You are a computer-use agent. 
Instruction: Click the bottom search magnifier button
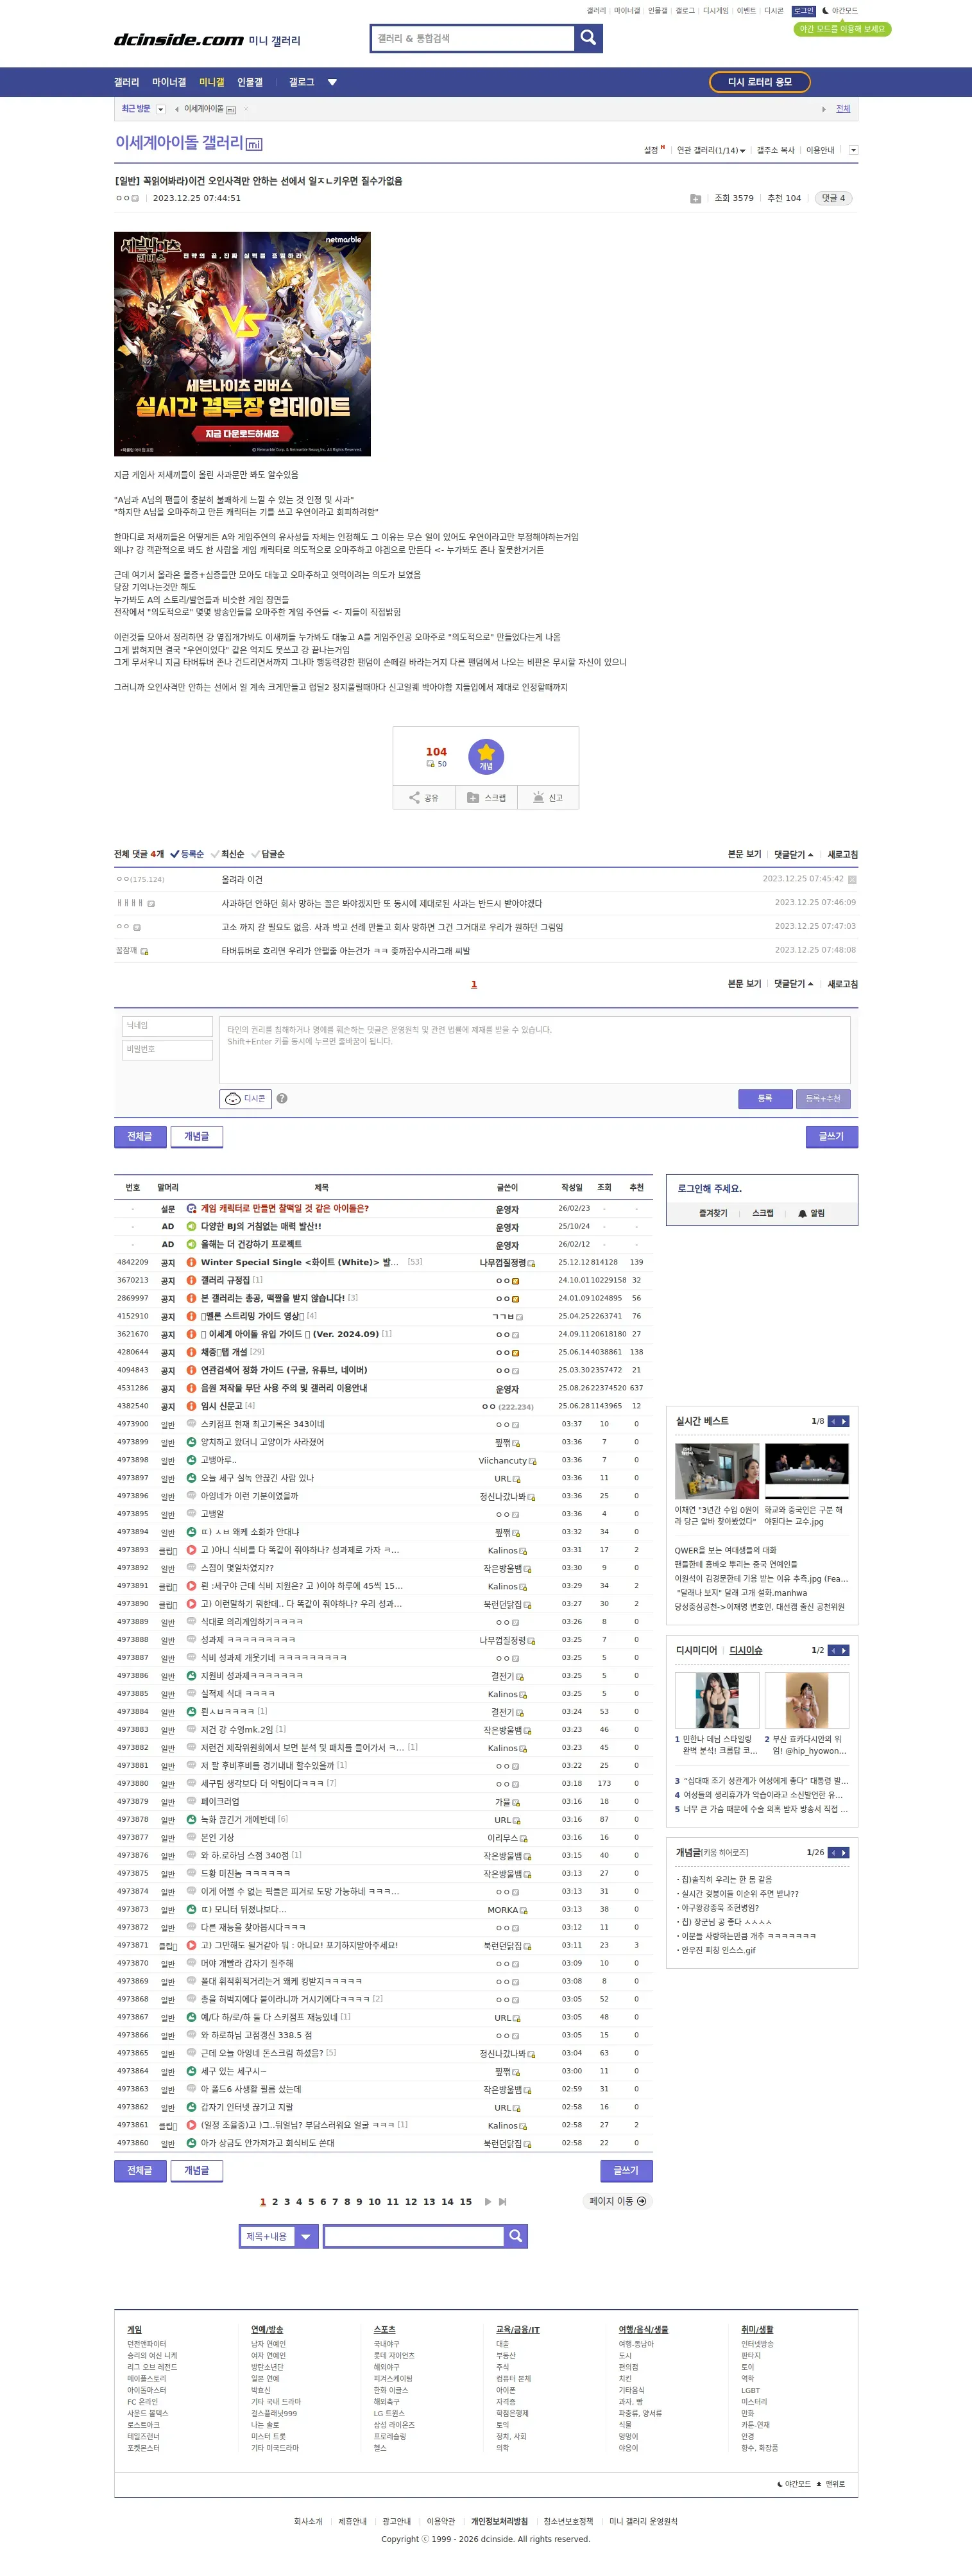point(515,2236)
